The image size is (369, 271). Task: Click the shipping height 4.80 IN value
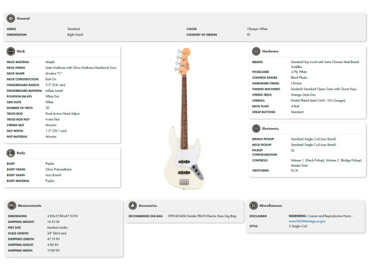click(x=53, y=245)
